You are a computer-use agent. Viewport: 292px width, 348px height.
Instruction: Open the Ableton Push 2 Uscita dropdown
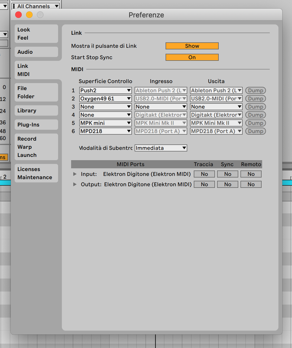click(216, 90)
